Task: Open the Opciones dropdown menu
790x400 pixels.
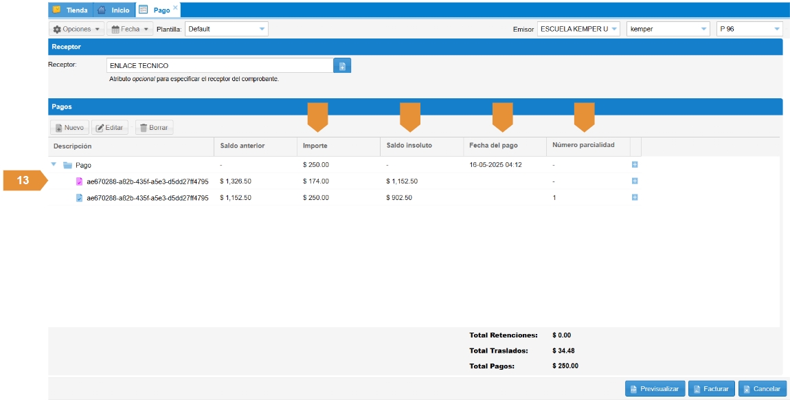Action: 76,30
